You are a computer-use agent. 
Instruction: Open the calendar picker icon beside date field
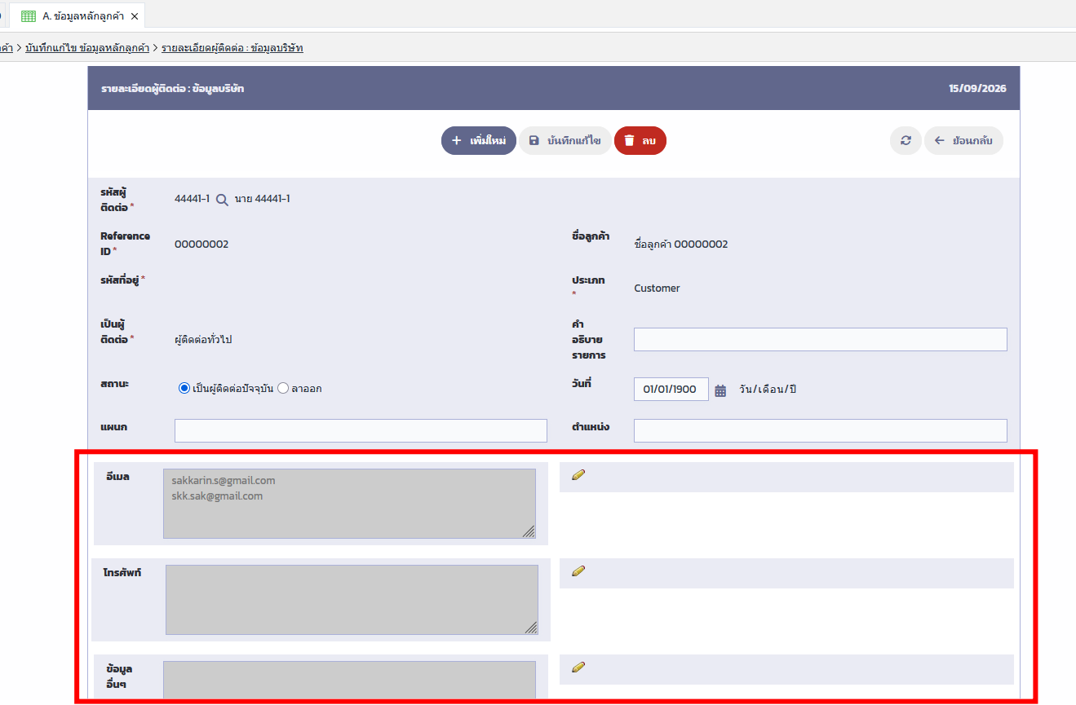click(720, 390)
